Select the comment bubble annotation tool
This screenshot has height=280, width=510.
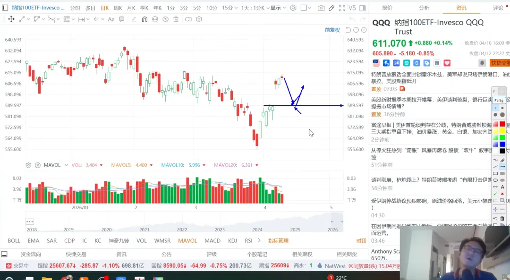coord(122,19)
